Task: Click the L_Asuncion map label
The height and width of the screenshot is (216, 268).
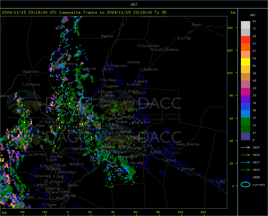Action: [x=149, y=69]
